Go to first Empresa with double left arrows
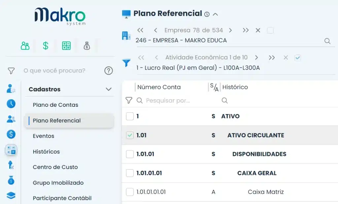This screenshot has height=204, width=338. click(140, 30)
